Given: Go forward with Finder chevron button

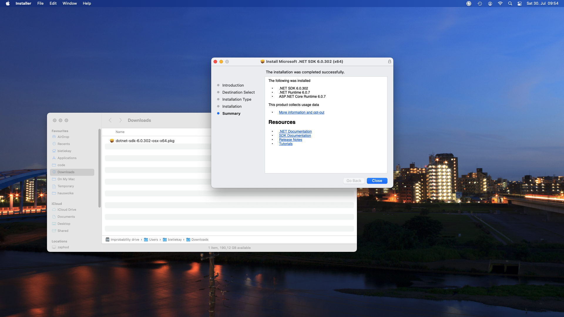Looking at the screenshot, I should pos(120,120).
